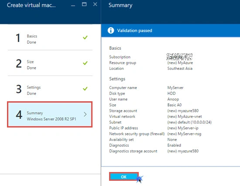The height and width of the screenshot is (186, 240).
Task: Click the green checkmark next to Settings
Action: tap(85, 89)
